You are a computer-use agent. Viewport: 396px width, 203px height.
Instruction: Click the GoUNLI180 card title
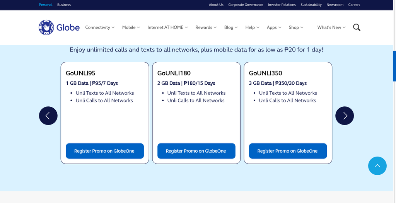point(174,73)
